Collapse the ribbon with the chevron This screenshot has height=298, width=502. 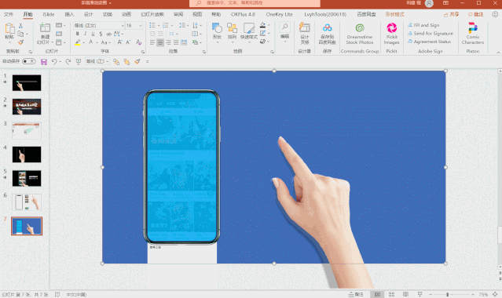498,52
